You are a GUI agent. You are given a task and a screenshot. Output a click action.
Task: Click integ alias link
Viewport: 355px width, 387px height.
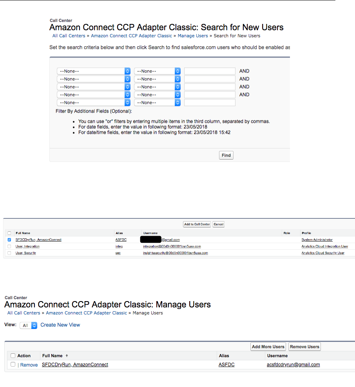(x=119, y=246)
